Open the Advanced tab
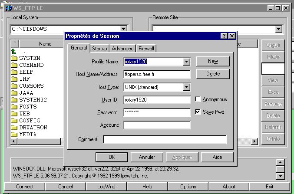The height and width of the screenshot is (194, 294). coord(122,49)
